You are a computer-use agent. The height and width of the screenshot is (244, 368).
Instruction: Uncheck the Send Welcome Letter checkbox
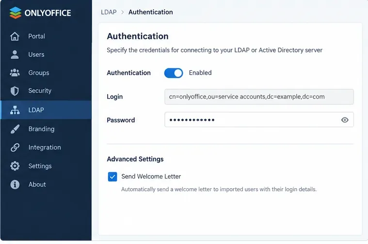(x=112, y=177)
